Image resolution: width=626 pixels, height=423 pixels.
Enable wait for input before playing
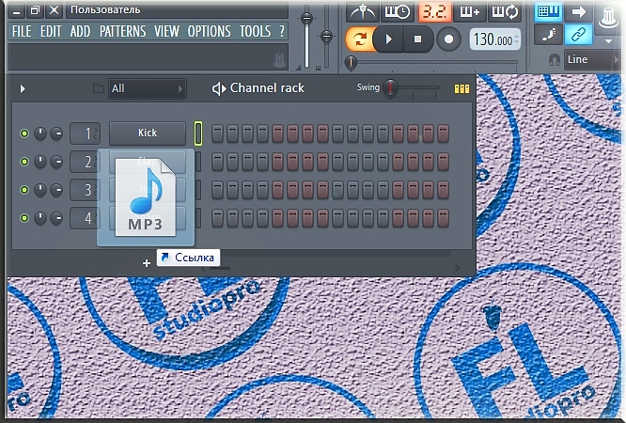[396, 12]
